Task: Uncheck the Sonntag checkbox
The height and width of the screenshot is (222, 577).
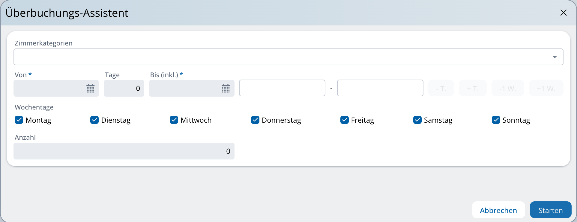Action: [x=496, y=120]
